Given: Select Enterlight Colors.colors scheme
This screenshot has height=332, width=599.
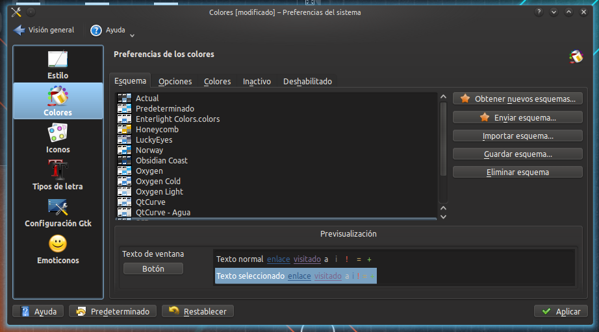Looking at the screenshot, I should (x=277, y=119).
